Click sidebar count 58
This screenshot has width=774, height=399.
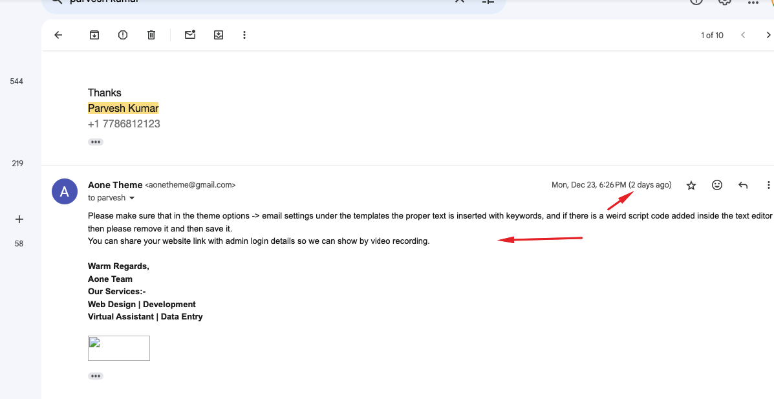(x=19, y=243)
